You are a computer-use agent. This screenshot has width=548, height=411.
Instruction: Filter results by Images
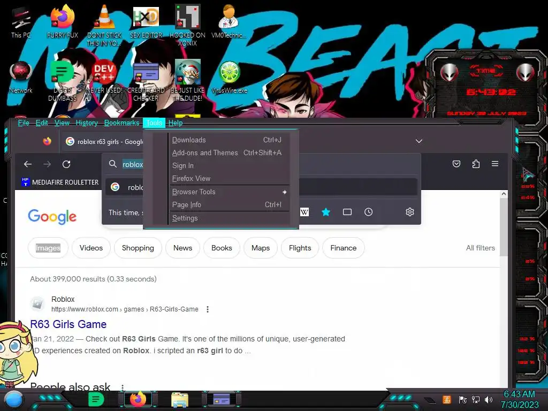pos(48,248)
